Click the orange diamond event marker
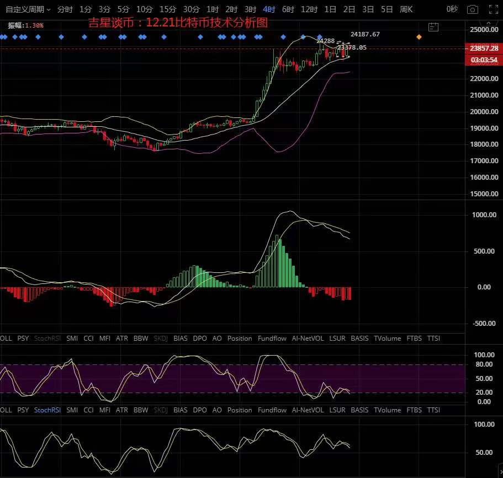This screenshot has height=478, width=503. coord(419,37)
